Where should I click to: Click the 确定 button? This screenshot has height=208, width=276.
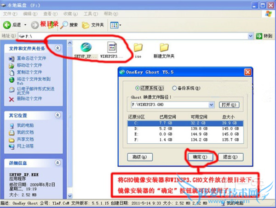pyautogui.click(x=200, y=157)
